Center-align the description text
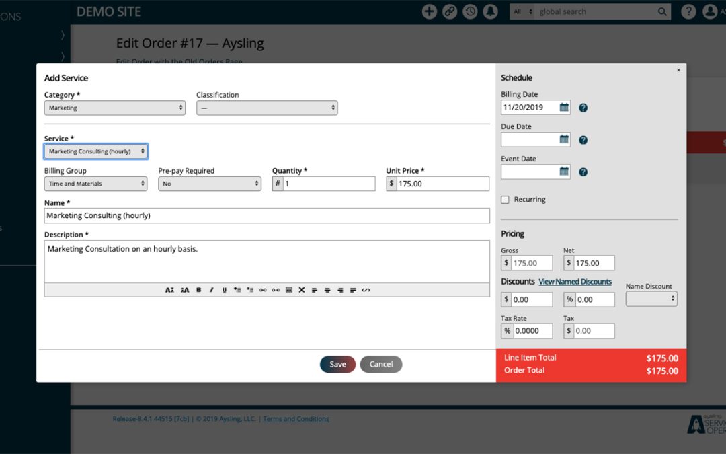 pyautogui.click(x=327, y=290)
